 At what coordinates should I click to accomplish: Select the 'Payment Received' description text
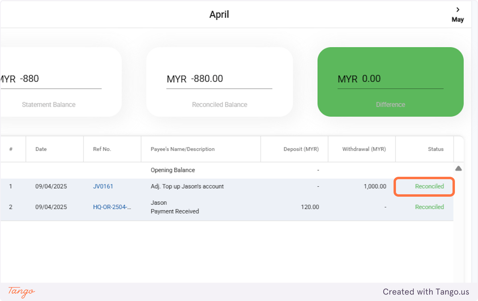coord(175,211)
